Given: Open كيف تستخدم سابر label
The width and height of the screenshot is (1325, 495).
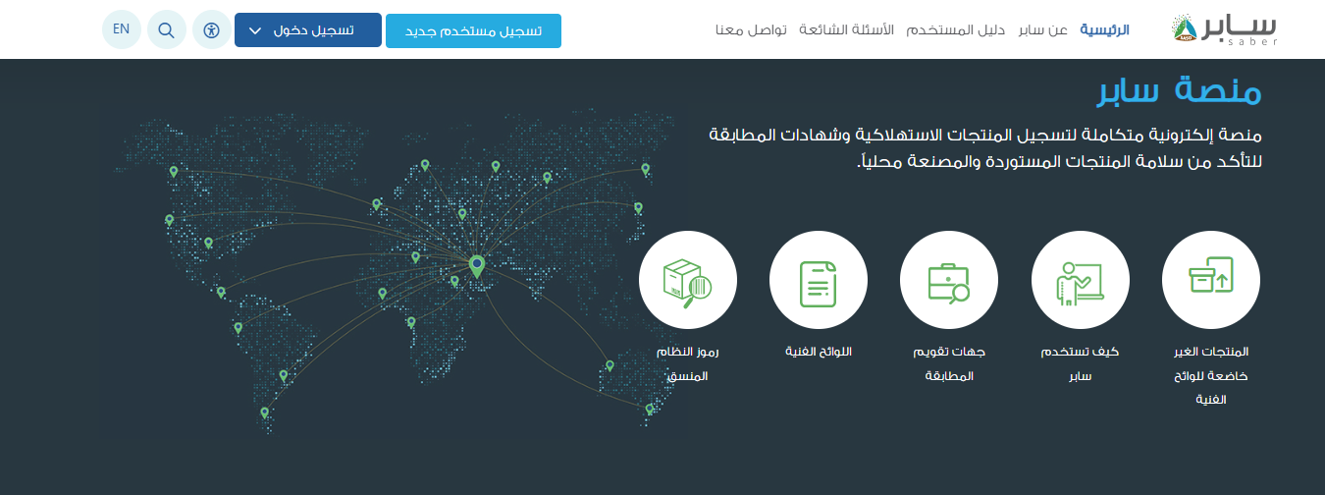Looking at the screenshot, I should pyautogui.click(x=1080, y=363).
